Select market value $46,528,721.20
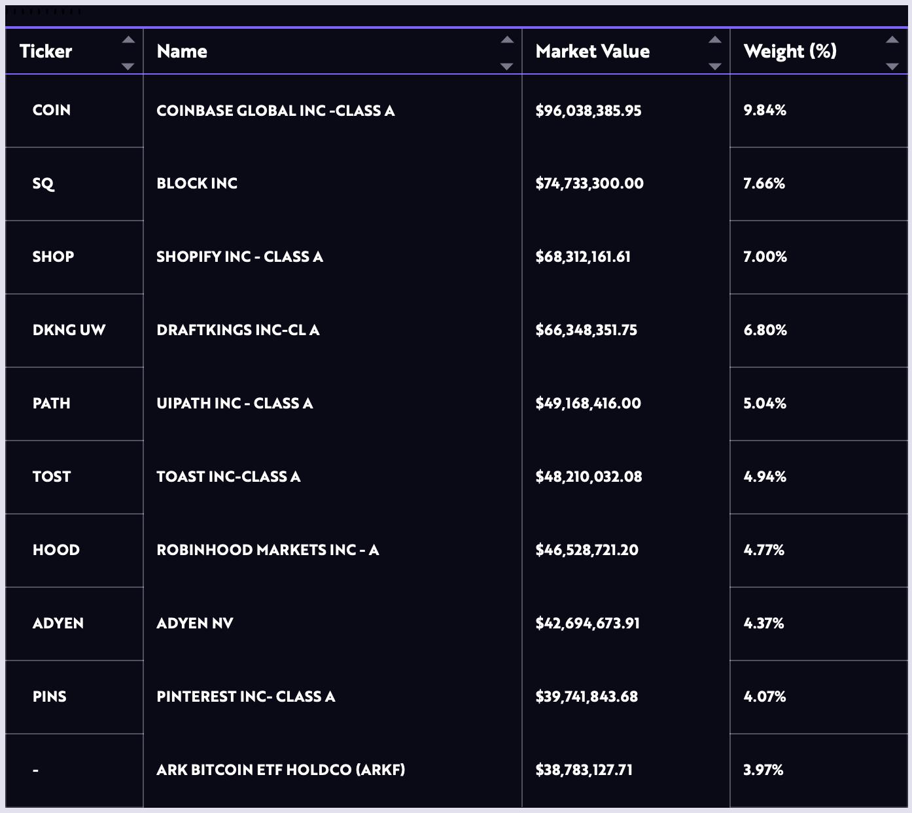 [x=587, y=551]
